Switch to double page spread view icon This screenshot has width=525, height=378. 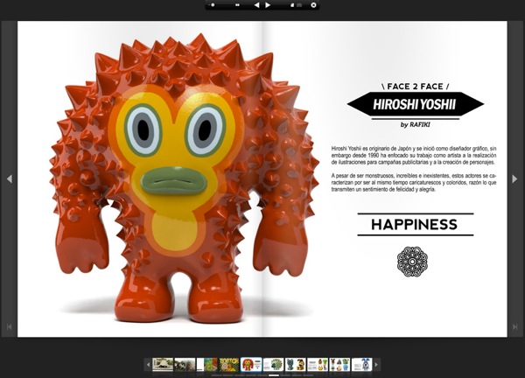pos(299,5)
